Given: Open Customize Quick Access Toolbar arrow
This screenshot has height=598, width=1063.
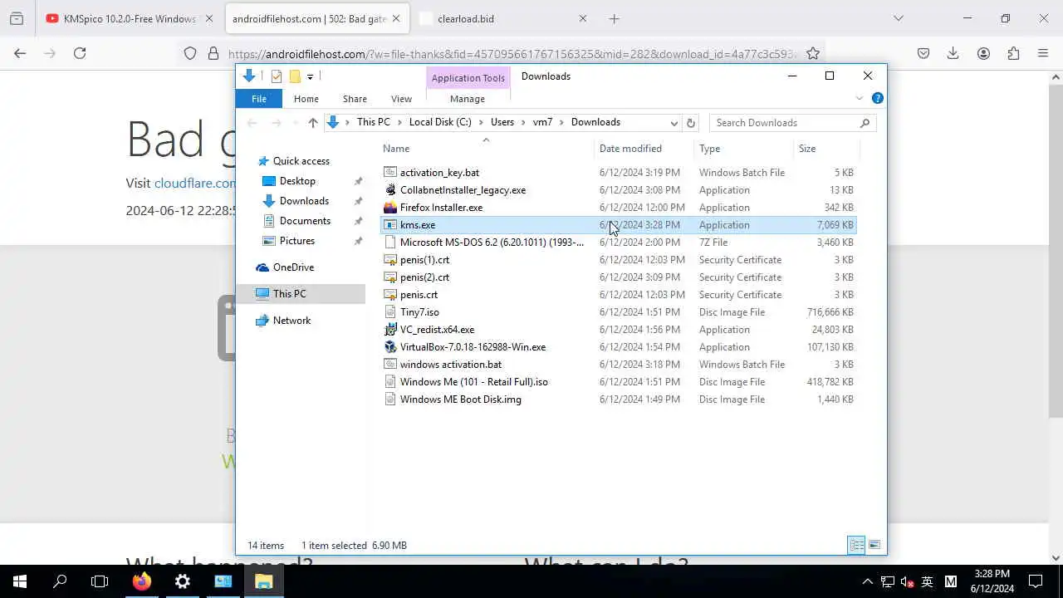Looking at the screenshot, I should pos(310,76).
